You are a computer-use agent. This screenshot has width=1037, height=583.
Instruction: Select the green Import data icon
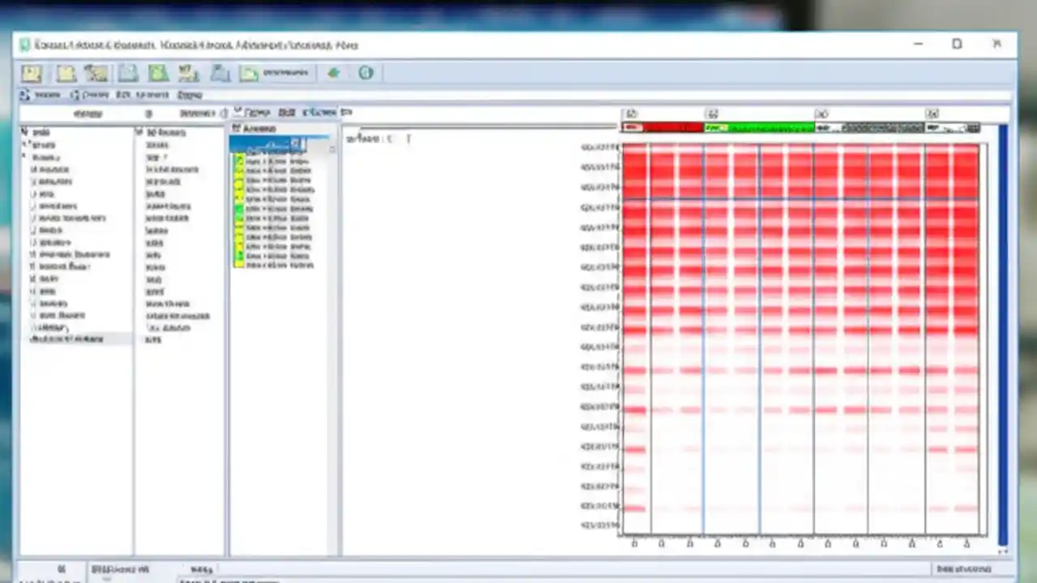(x=157, y=74)
